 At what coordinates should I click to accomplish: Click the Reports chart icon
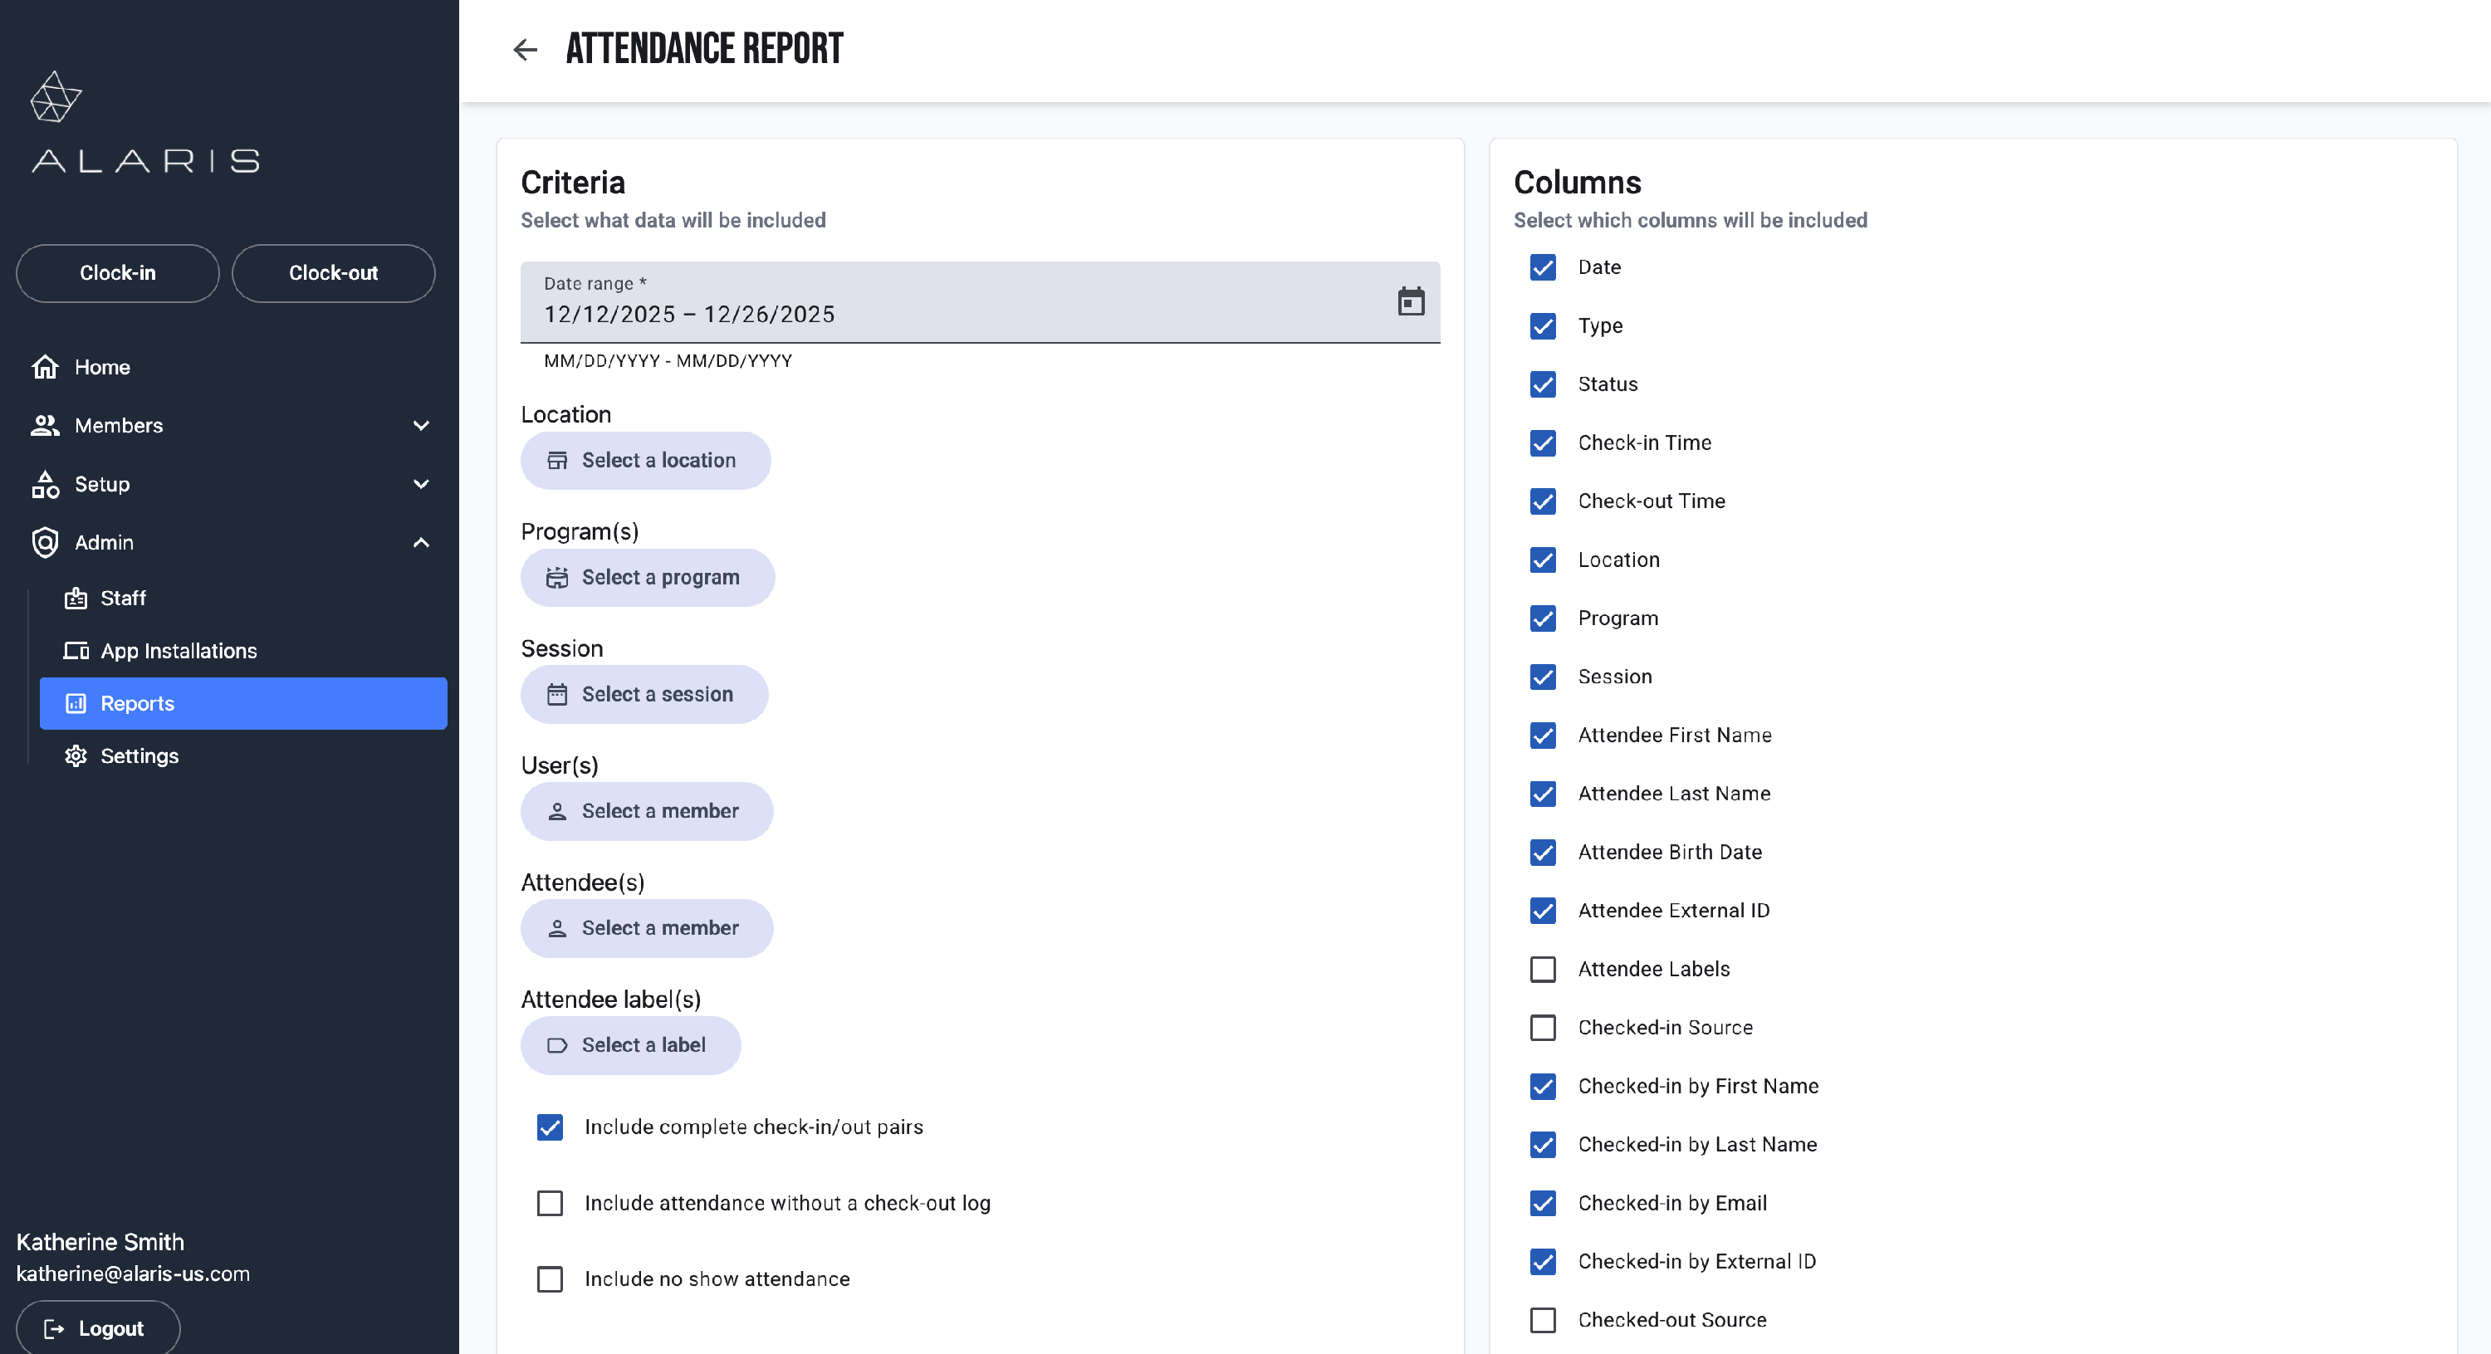[76, 704]
